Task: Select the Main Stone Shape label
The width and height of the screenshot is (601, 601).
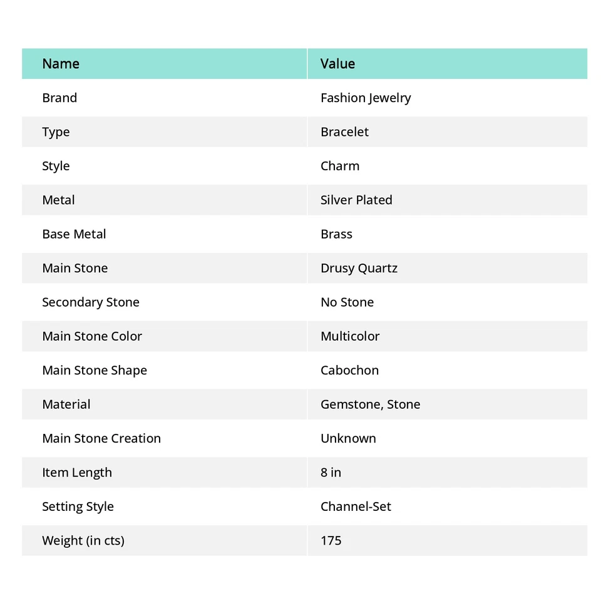Action: (x=95, y=371)
